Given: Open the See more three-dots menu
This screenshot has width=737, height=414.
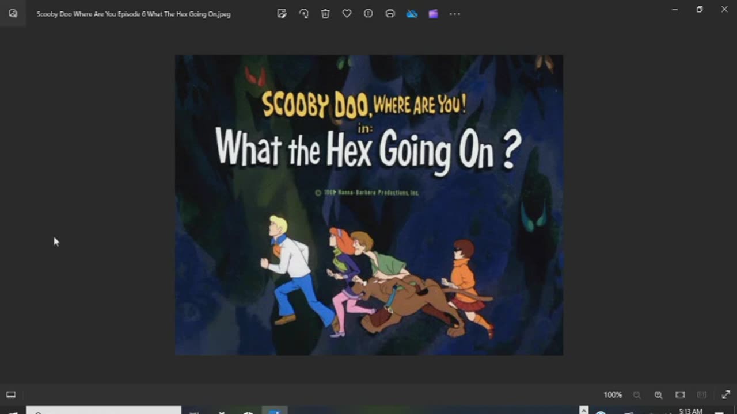Looking at the screenshot, I should [x=455, y=14].
